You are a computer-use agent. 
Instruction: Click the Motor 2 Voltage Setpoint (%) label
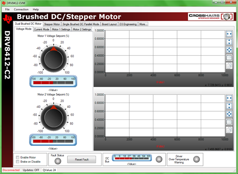(x=53, y=94)
